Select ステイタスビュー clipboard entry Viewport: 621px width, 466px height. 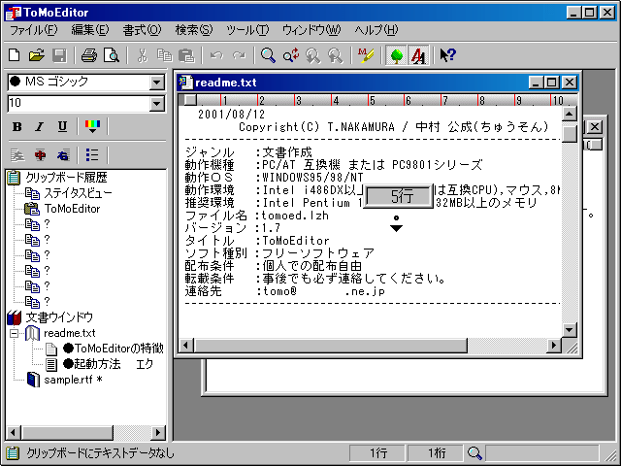pos(78,193)
